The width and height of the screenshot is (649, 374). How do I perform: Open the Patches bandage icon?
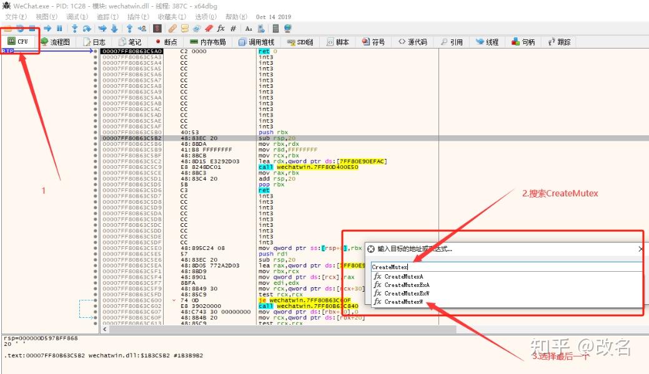[172, 29]
